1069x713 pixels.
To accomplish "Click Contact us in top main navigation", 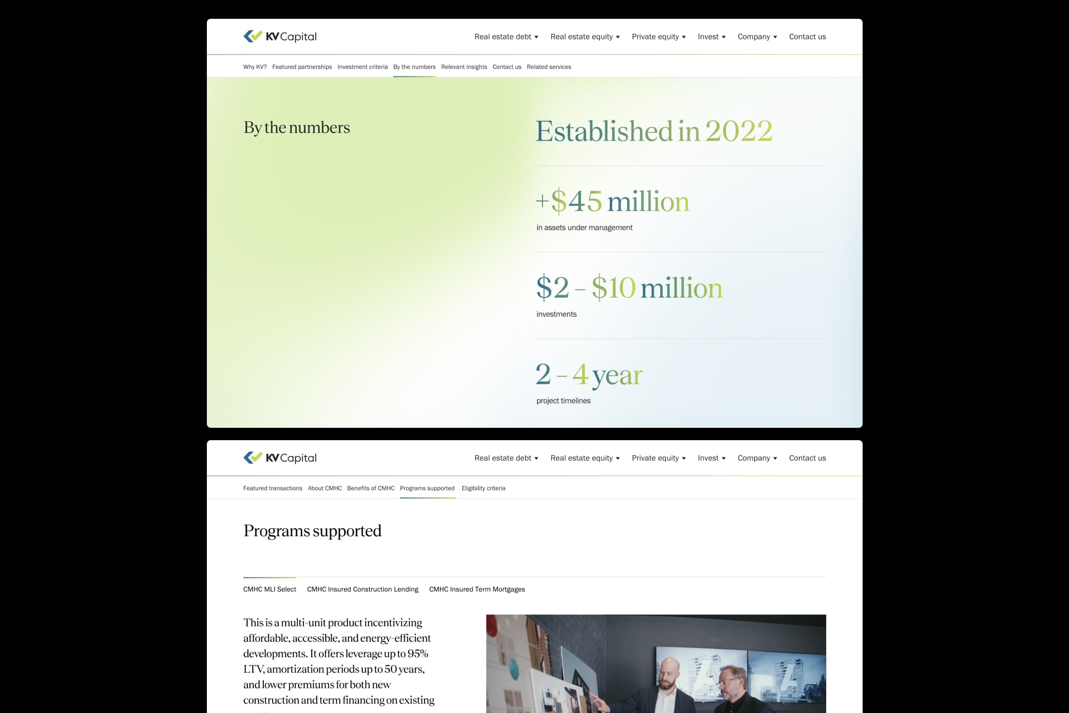I will 807,37.
